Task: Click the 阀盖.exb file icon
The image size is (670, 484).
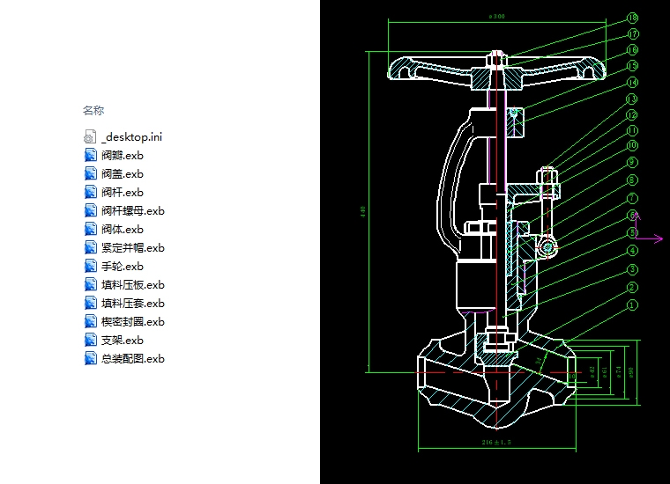Action: tap(90, 173)
